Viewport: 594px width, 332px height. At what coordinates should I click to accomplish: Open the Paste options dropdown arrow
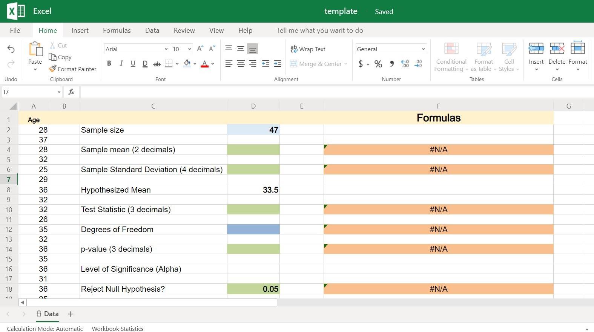coord(35,70)
